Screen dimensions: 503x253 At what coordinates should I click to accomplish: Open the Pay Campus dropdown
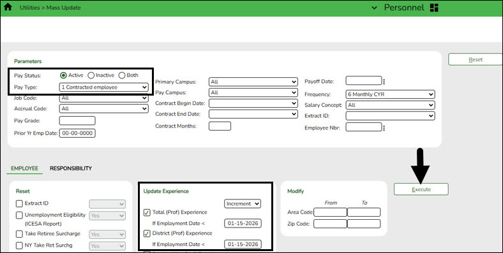click(x=253, y=92)
